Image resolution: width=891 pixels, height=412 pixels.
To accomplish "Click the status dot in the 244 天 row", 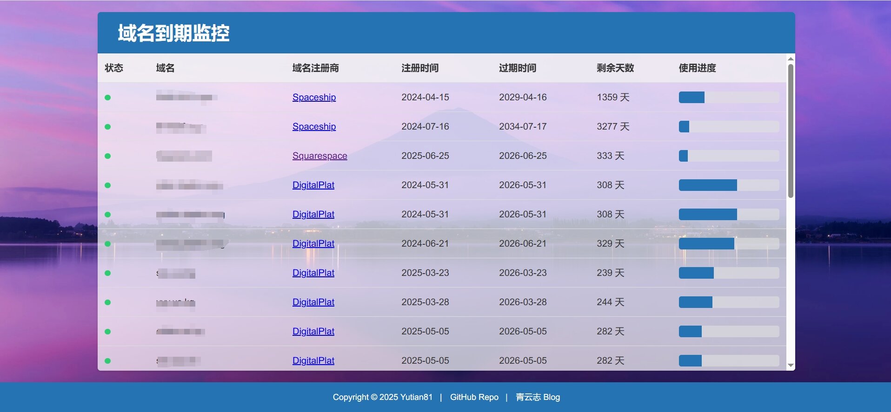I will click(107, 302).
